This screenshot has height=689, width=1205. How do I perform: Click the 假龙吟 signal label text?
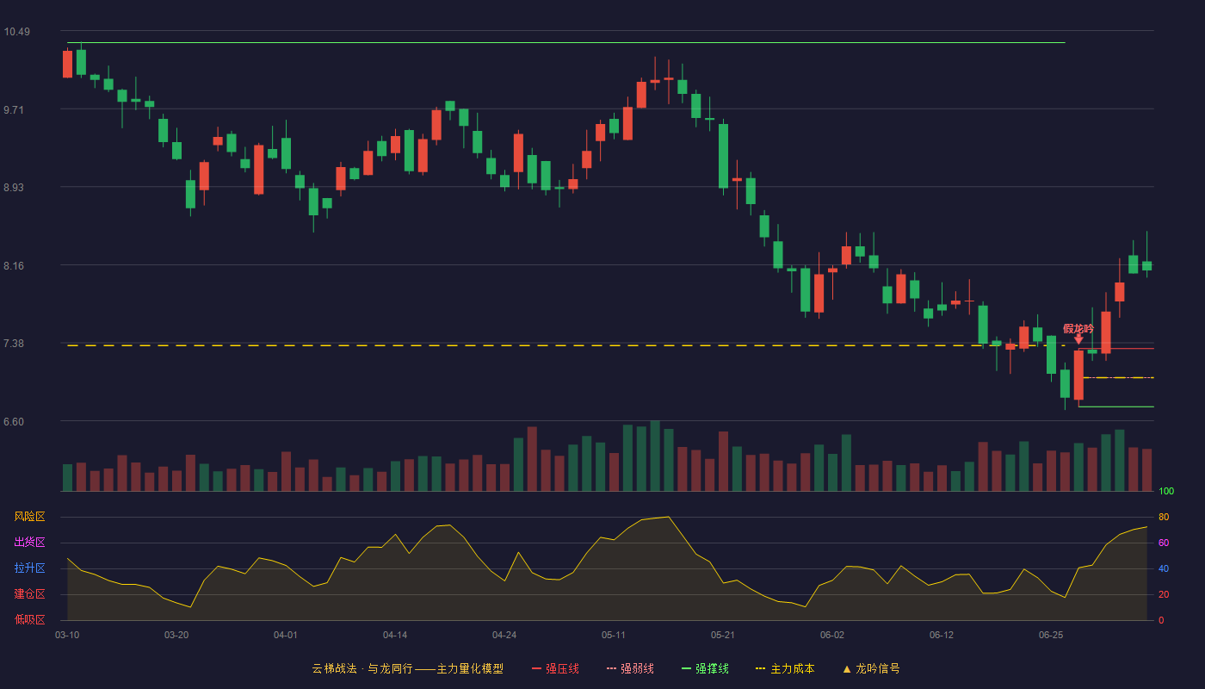(x=1078, y=328)
